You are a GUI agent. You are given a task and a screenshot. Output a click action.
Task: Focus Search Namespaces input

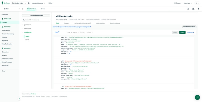coord(36,20)
